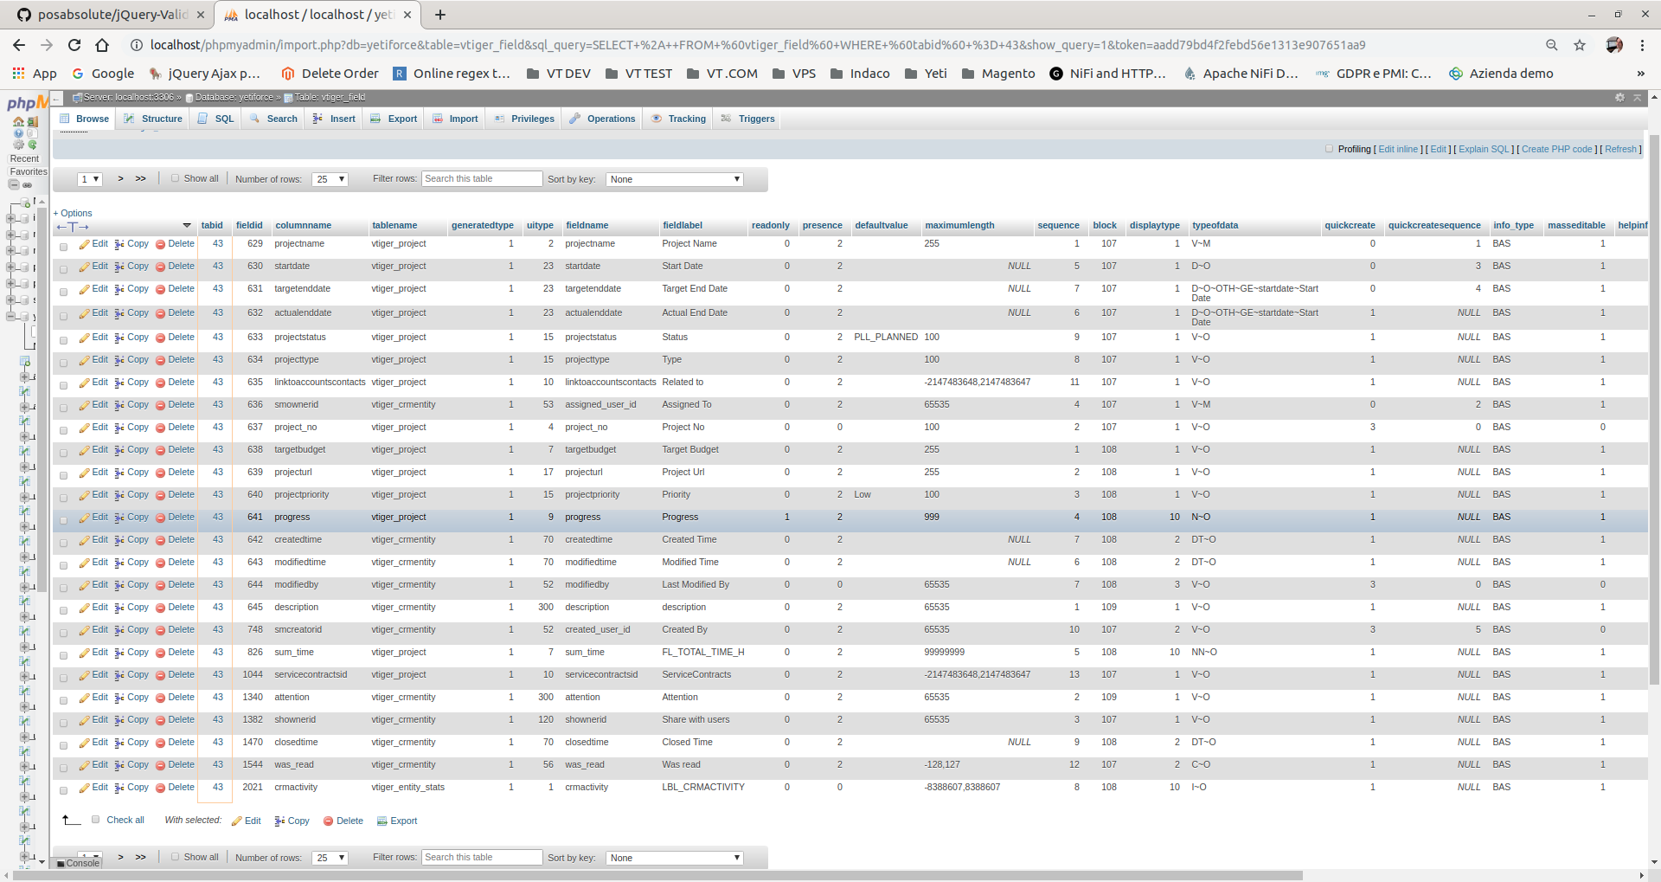
Task: Open the Triggers tab
Action: pyautogui.click(x=748, y=119)
